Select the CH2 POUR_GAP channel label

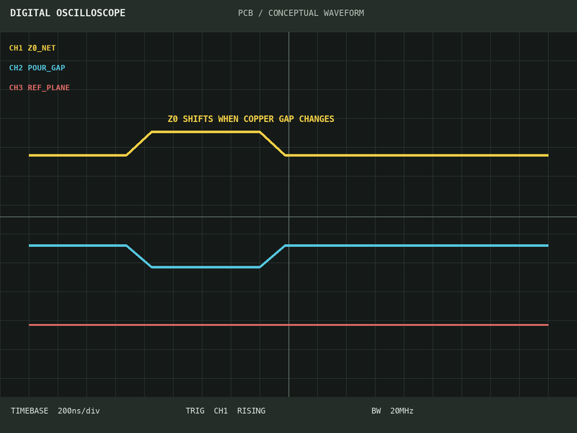pyautogui.click(x=38, y=68)
